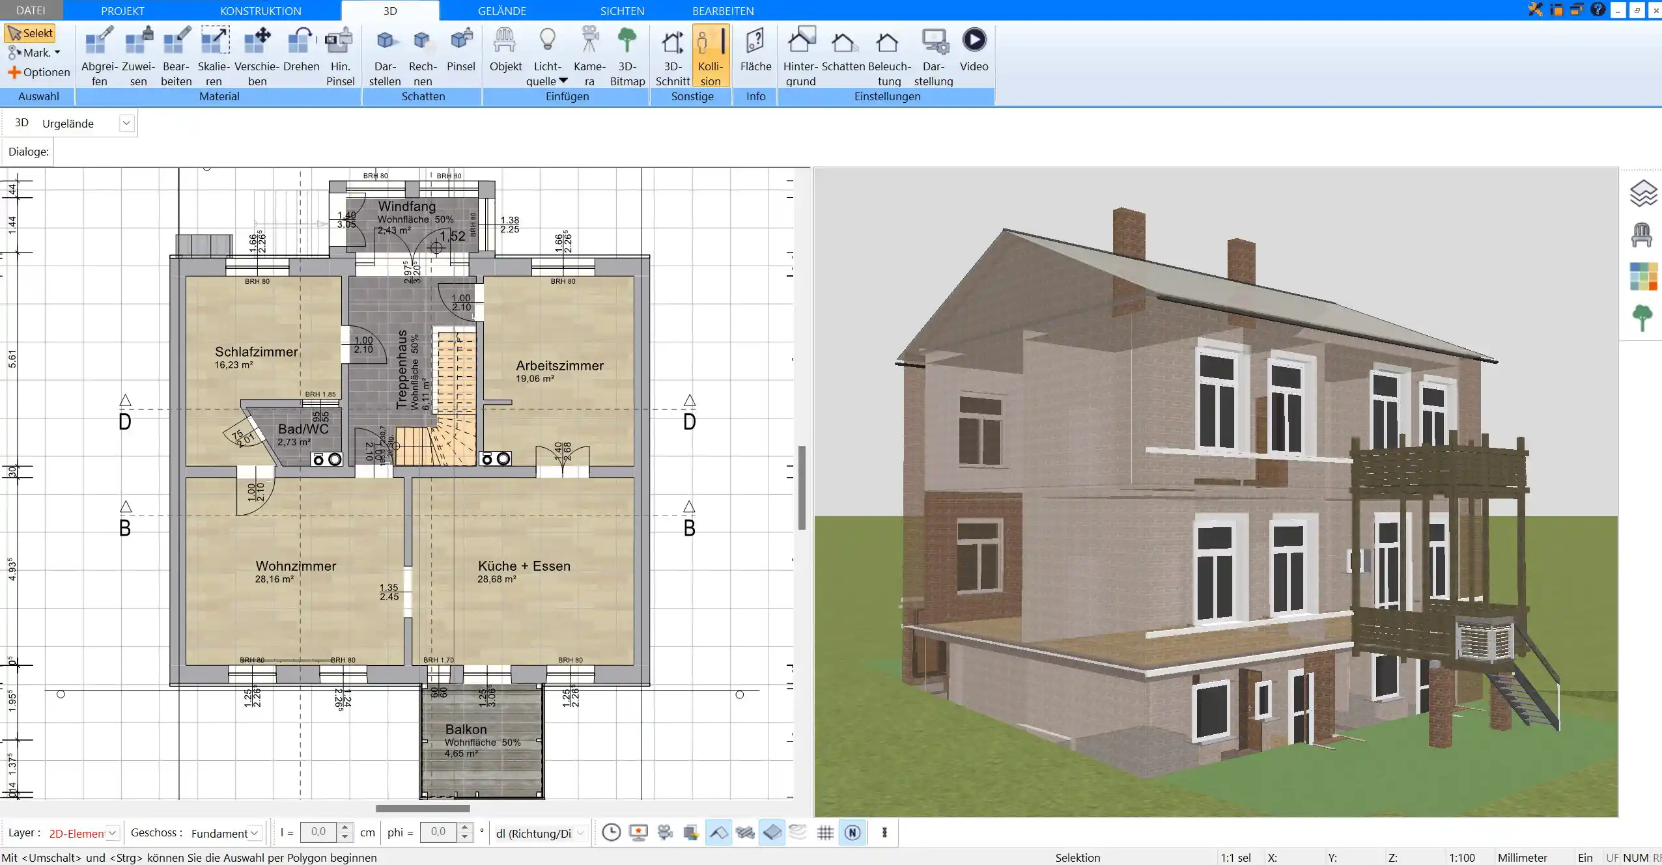The height and width of the screenshot is (865, 1662).
Task: Toggle the Selekt selection mode
Action: click(x=30, y=33)
